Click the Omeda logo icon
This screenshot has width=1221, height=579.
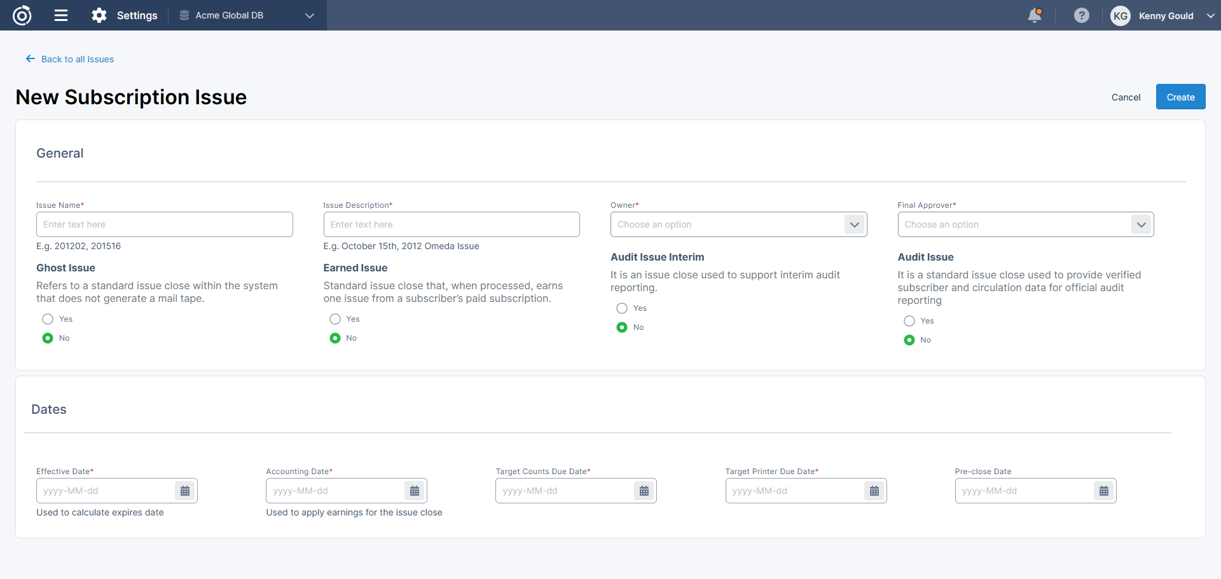coord(22,15)
